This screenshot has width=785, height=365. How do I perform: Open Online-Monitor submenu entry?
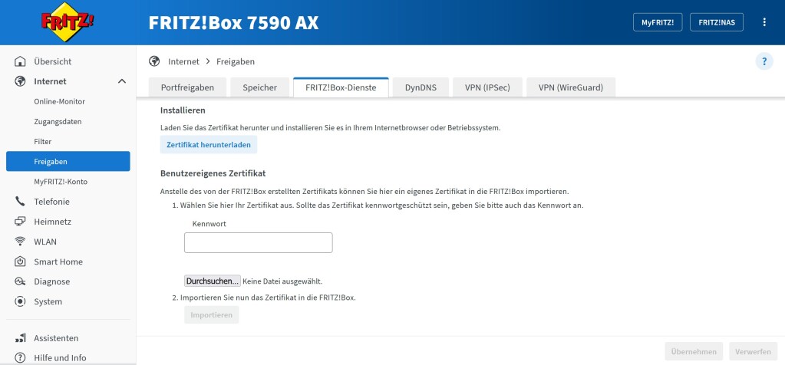pos(60,101)
